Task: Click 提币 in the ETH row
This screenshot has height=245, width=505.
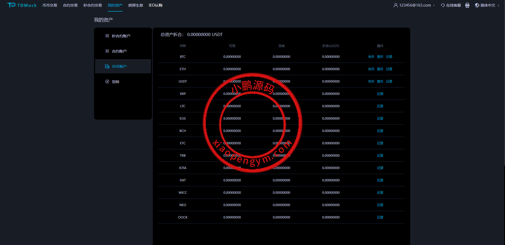Action: (380, 69)
